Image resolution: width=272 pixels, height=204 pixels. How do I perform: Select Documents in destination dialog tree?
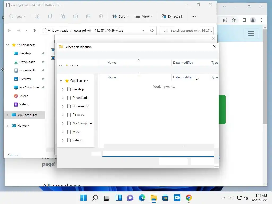click(x=80, y=106)
